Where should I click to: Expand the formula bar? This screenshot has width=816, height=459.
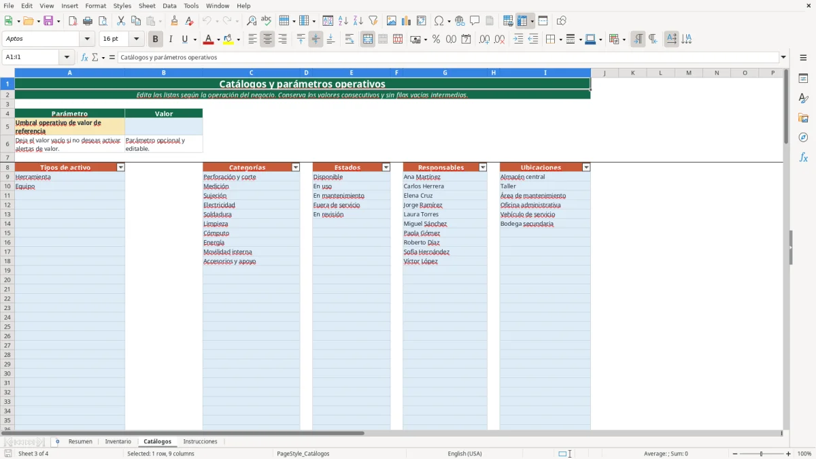coord(783,57)
